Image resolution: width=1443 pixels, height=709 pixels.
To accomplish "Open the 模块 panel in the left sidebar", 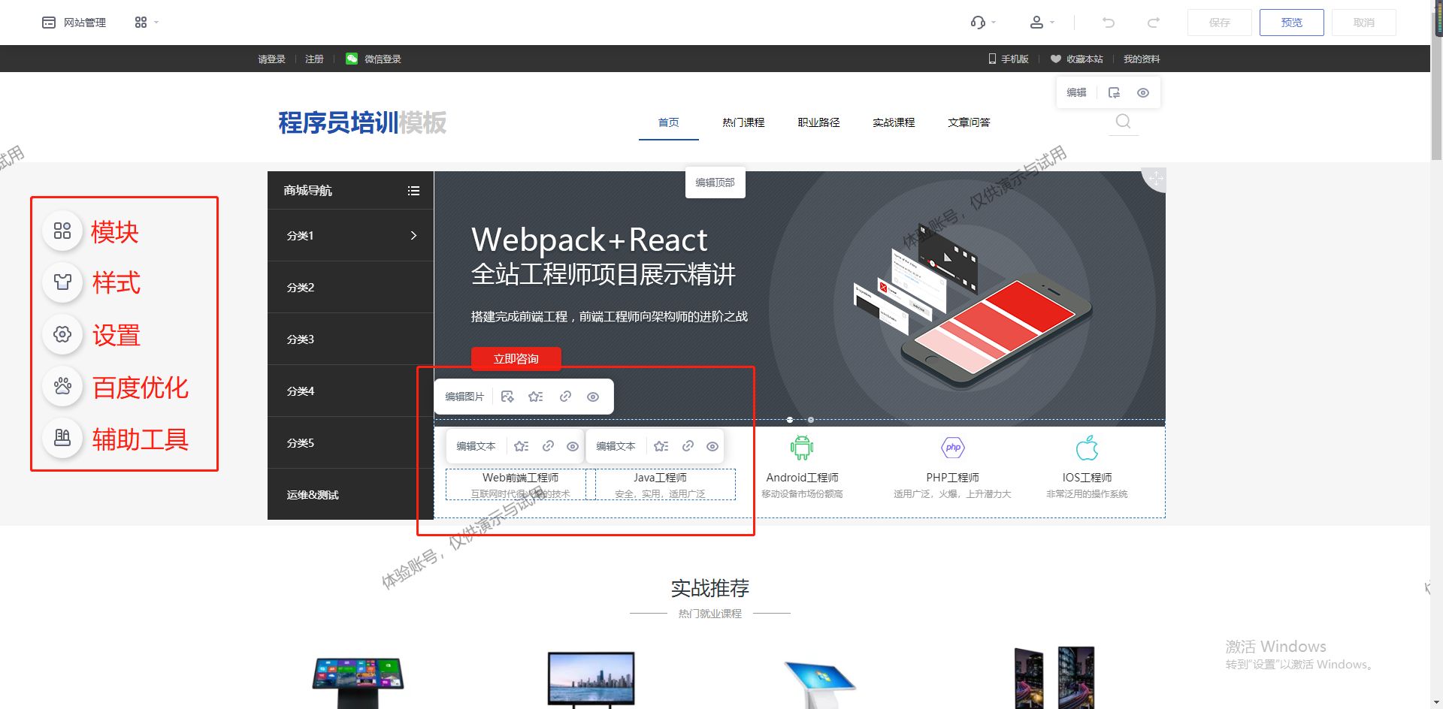I will pos(62,231).
